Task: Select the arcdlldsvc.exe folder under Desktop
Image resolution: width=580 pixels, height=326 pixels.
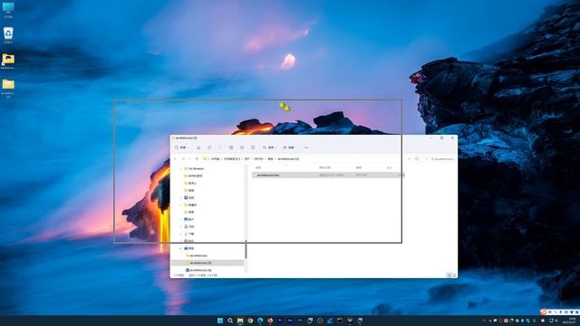Action: point(197,255)
